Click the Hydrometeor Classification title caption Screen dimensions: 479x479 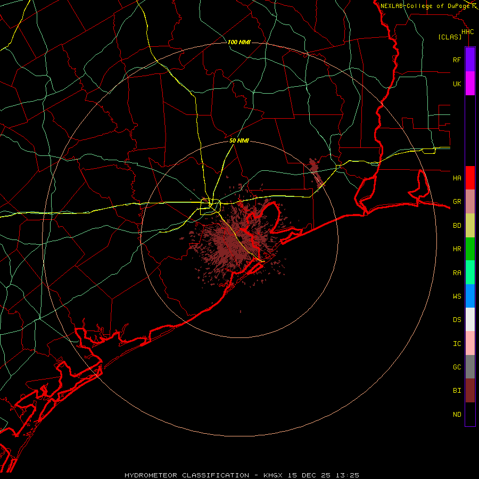[242, 475]
